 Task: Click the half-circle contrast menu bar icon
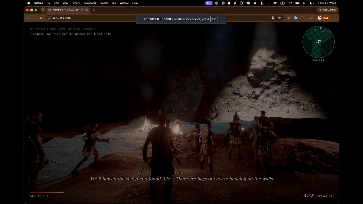229,3
